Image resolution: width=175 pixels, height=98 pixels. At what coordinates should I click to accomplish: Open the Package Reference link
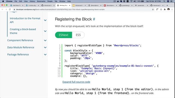coord(18,54)
